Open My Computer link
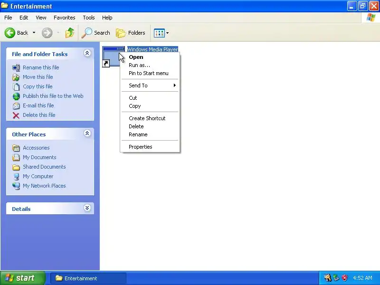380x285 pixels. [x=38, y=176]
